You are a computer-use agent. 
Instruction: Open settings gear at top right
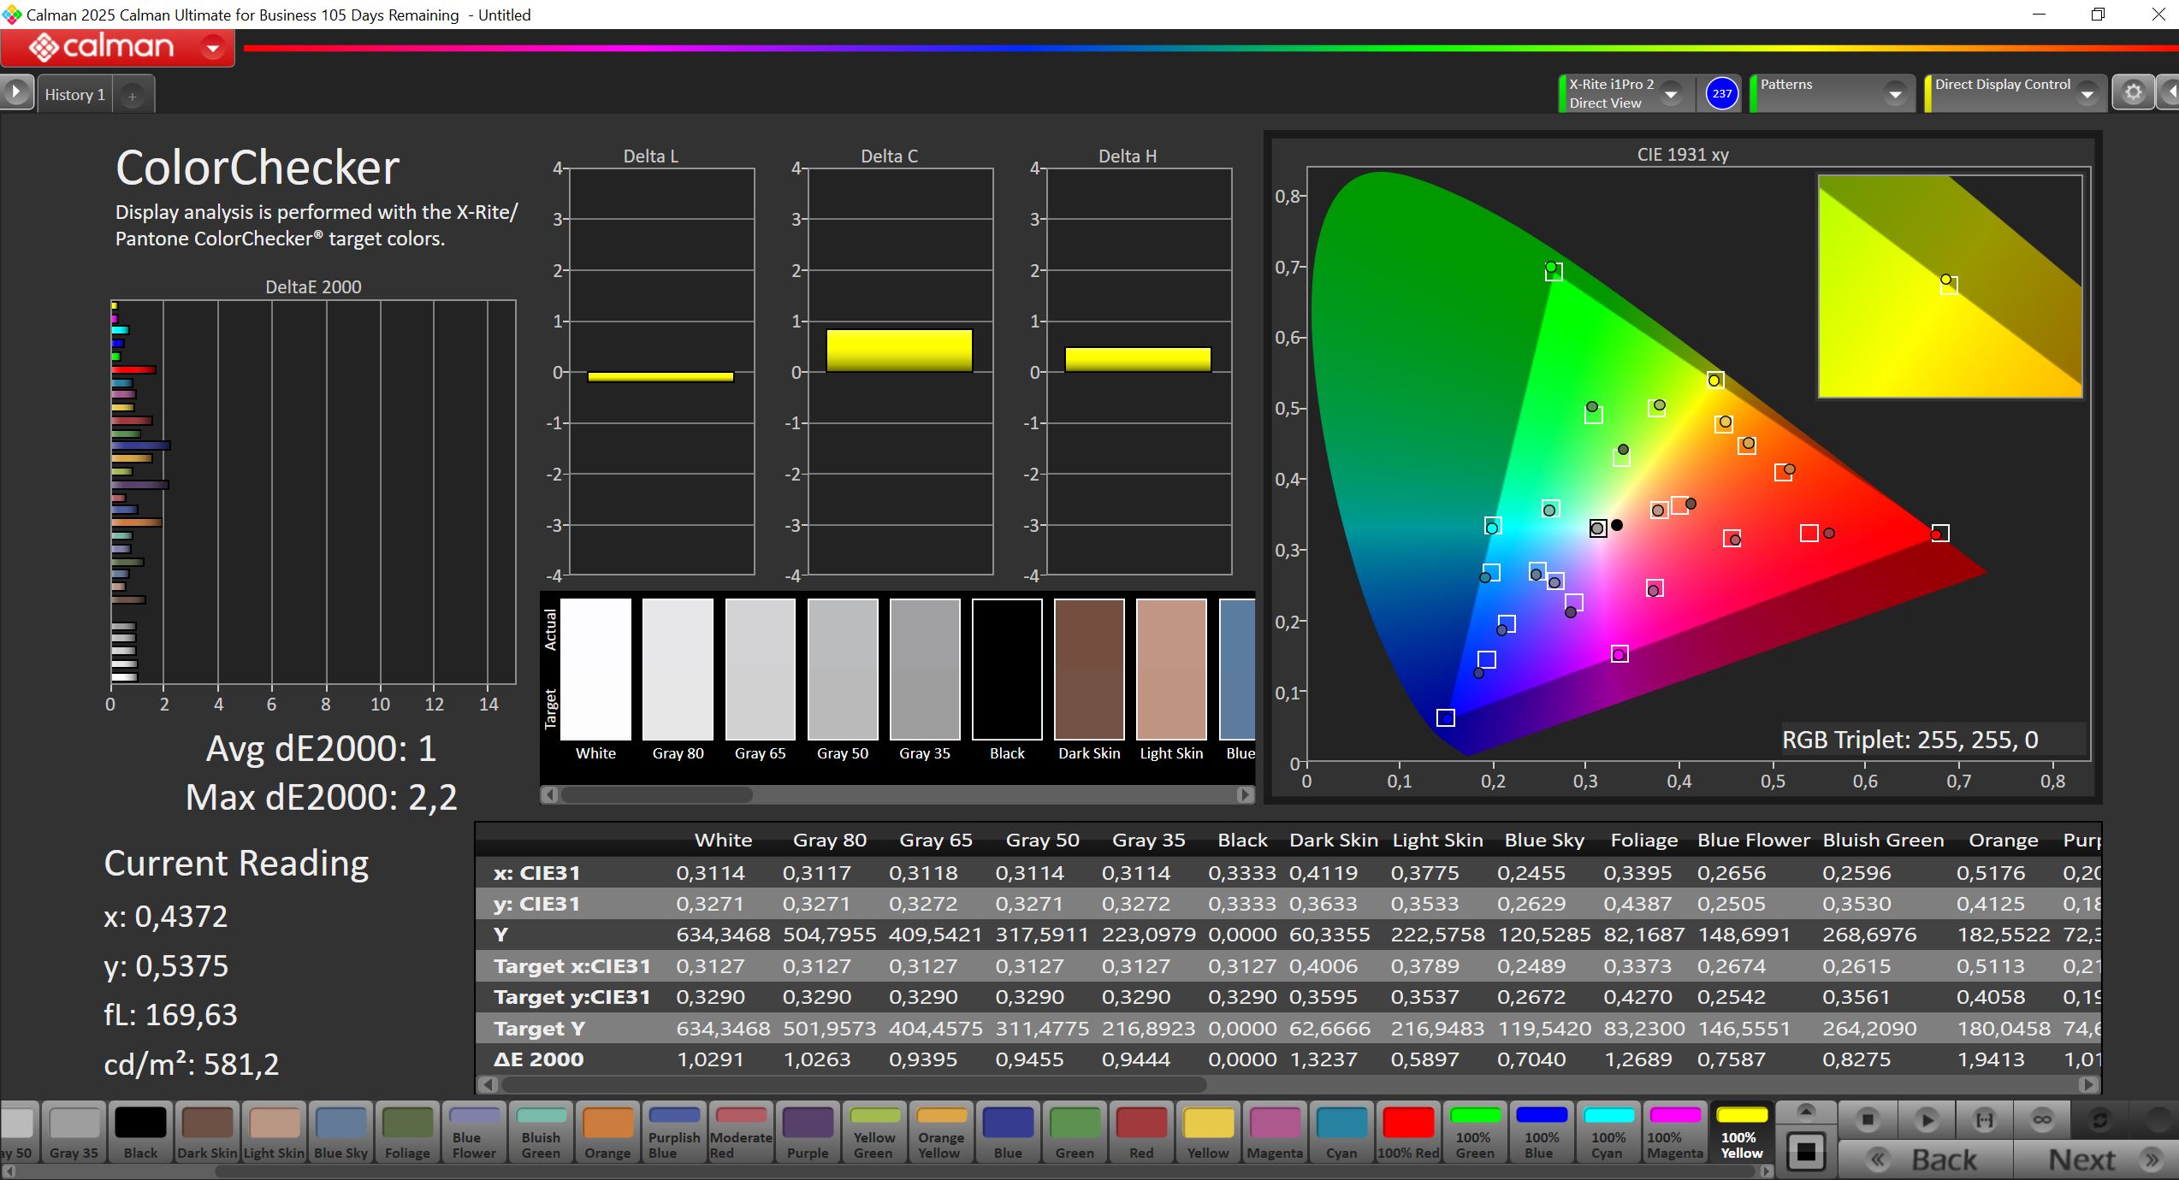tap(2133, 92)
